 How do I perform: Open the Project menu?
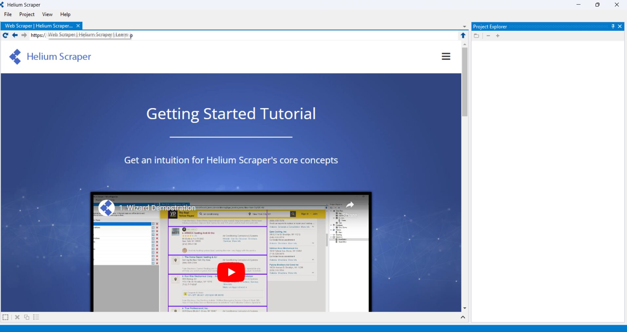pos(27,14)
